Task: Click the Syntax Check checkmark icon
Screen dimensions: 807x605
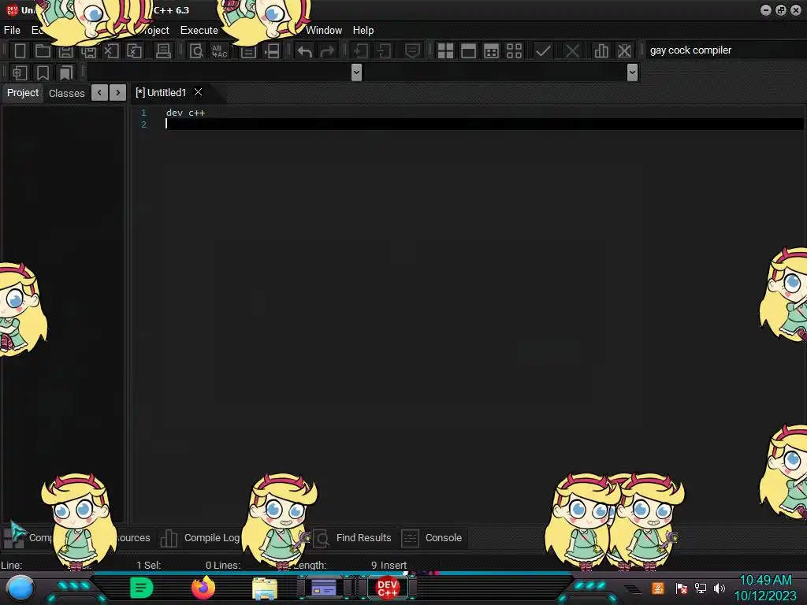Action: click(x=543, y=51)
